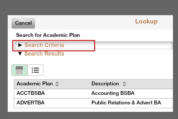Sort by the Description column header
The image size is (178, 119).
105,84
